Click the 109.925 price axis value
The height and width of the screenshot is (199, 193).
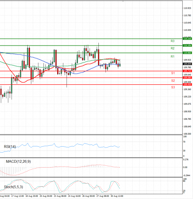tap(187, 60)
